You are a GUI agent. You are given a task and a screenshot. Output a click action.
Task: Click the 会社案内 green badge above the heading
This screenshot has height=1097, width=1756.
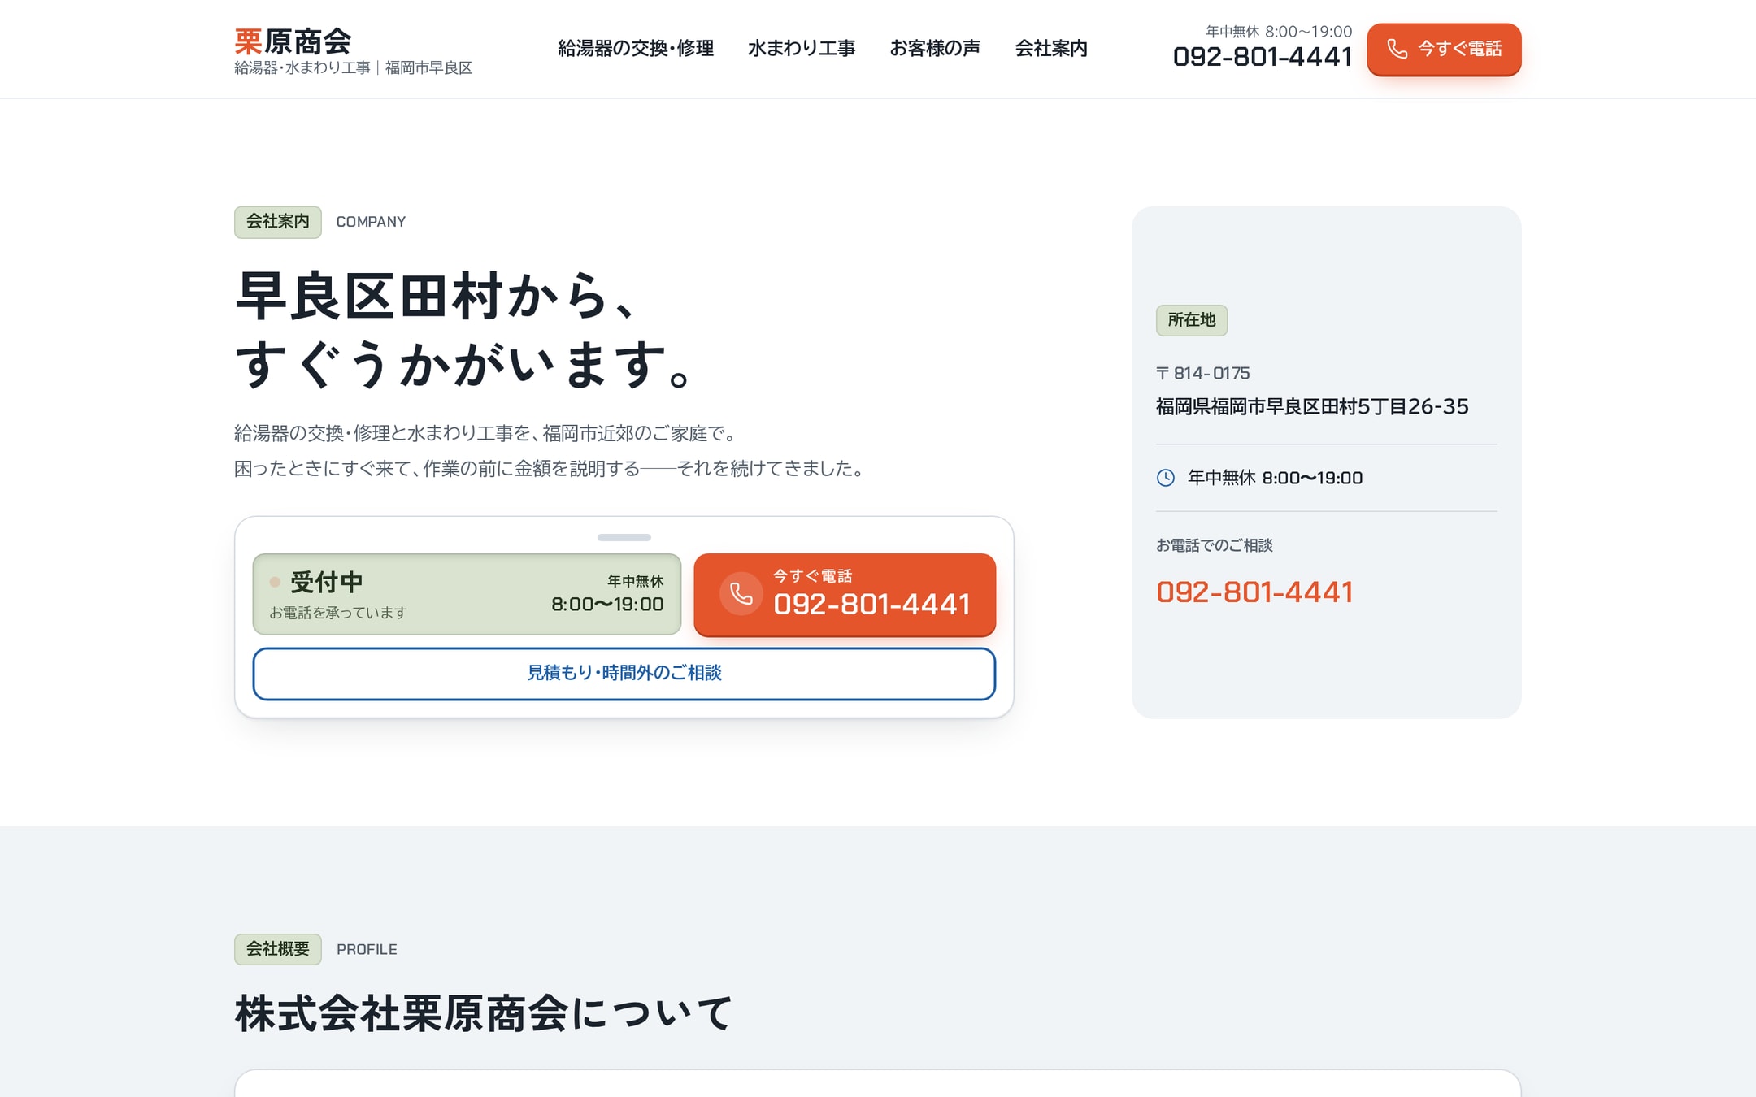point(278,222)
